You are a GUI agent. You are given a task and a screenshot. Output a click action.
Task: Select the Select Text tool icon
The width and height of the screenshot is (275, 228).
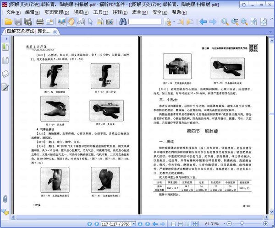(100, 21)
